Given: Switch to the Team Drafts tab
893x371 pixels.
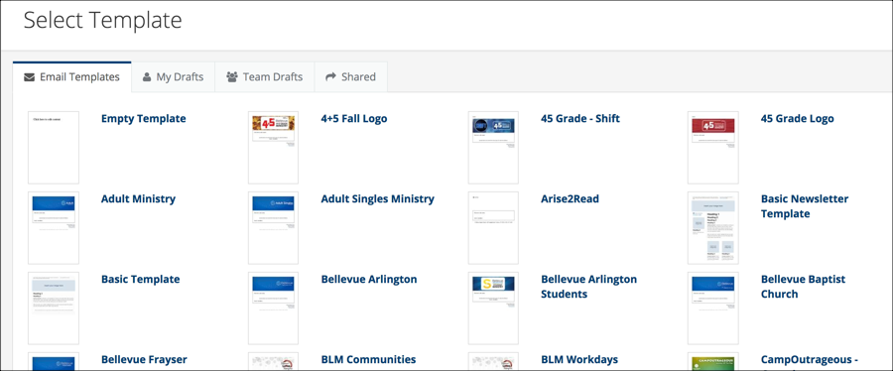Looking at the screenshot, I should point(265,76).
